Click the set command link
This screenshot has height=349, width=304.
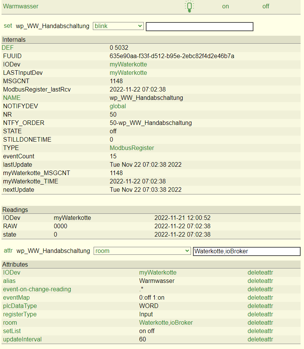(x=8, y=26)
